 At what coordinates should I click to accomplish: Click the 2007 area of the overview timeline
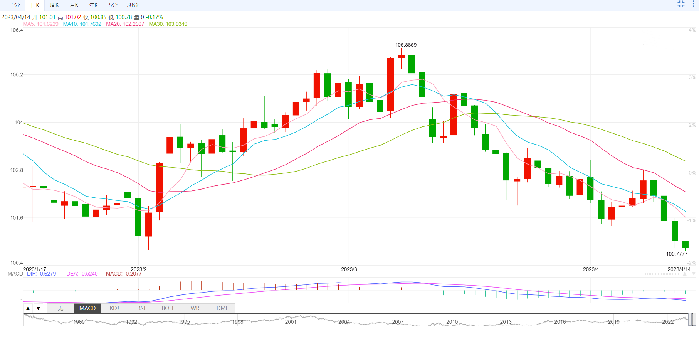[398, 322]
